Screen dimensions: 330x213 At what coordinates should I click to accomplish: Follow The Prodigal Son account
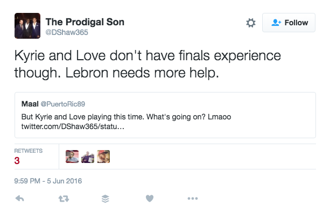pyautogui.click(x=289, y=23)
